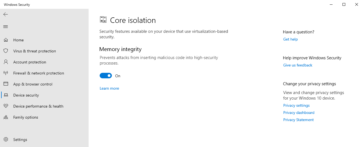Open the Privacy dashboard link
Viewport: 363px width, 147px height.
pyautogui.click(x=299, y=113)
